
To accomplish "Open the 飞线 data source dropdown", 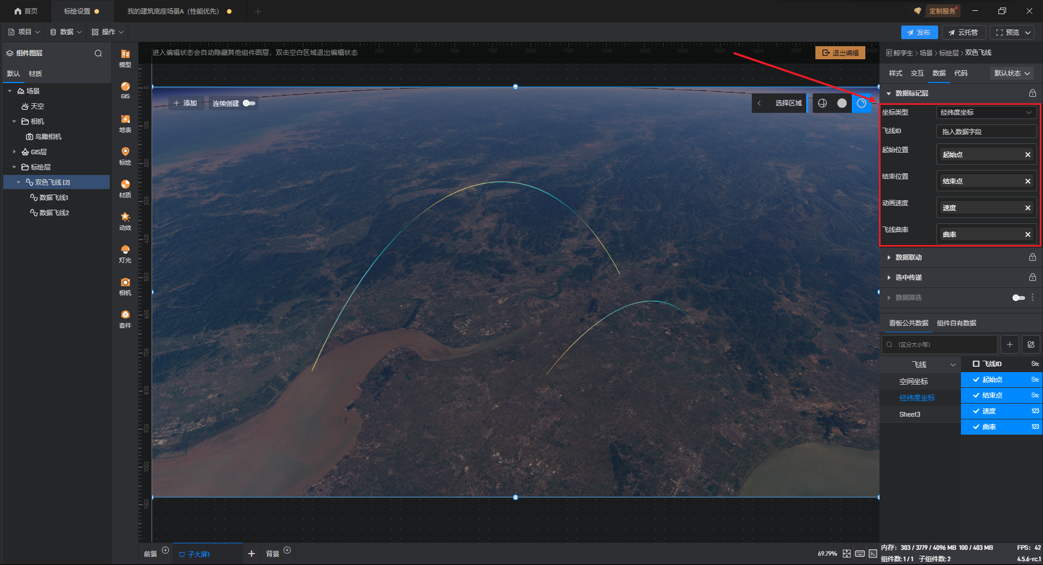I will [920, 365].
